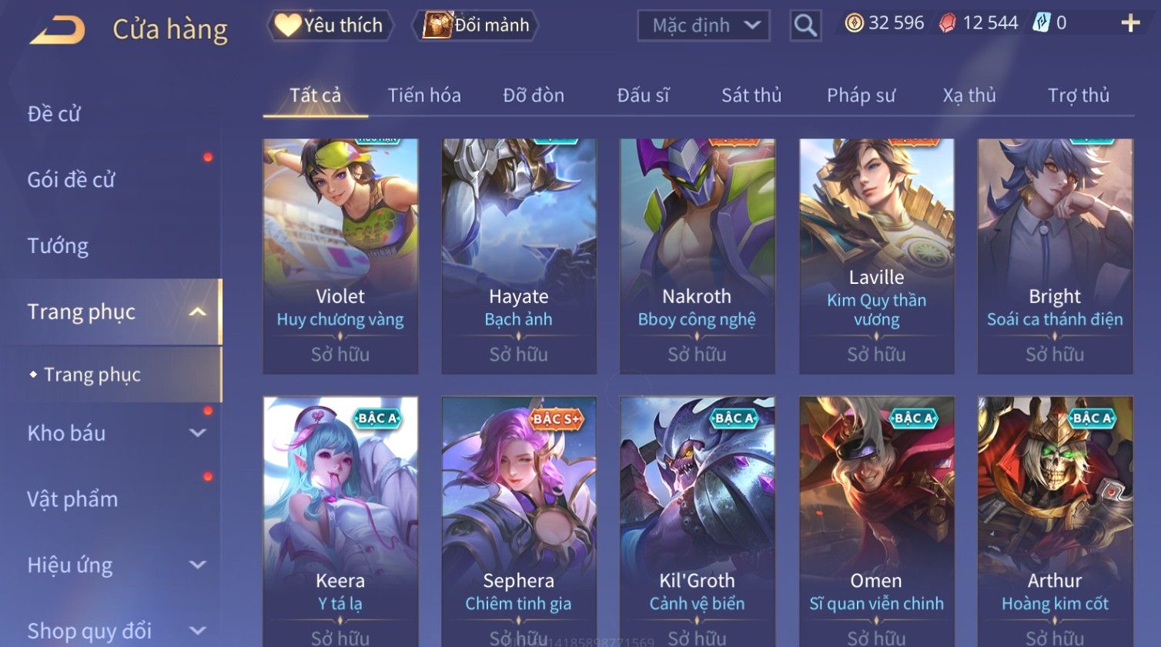The image size is (1161, 647).
Task: Open the Mặc định sort dropdown
Action: coord(704,25)
